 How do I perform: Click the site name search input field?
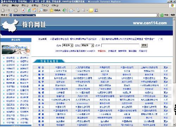tap(120, 45)
